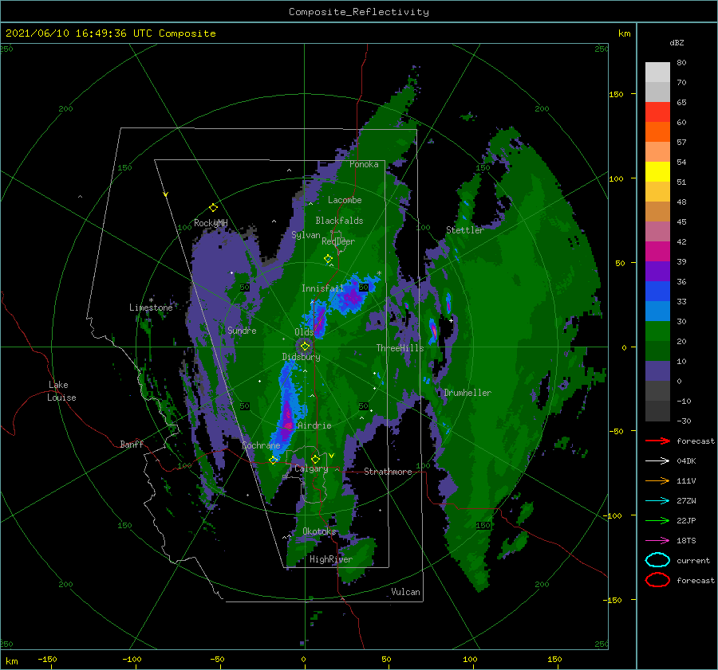Click the RedDeer city label

(338, 241)
